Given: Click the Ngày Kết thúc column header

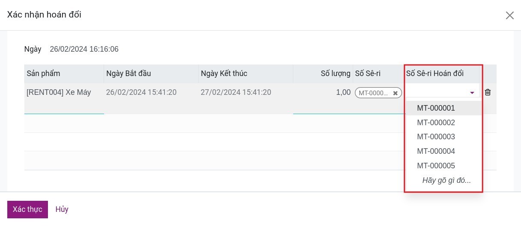Looking at the screenshot, I should pyautogui.click(x=224, y=73).
